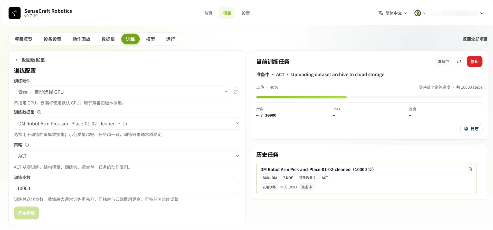Image resolution: width=493 pixels, height=230 pixels.
Task: Open the 训练硬件 GPU dropdown
Action: coord(121,92)
